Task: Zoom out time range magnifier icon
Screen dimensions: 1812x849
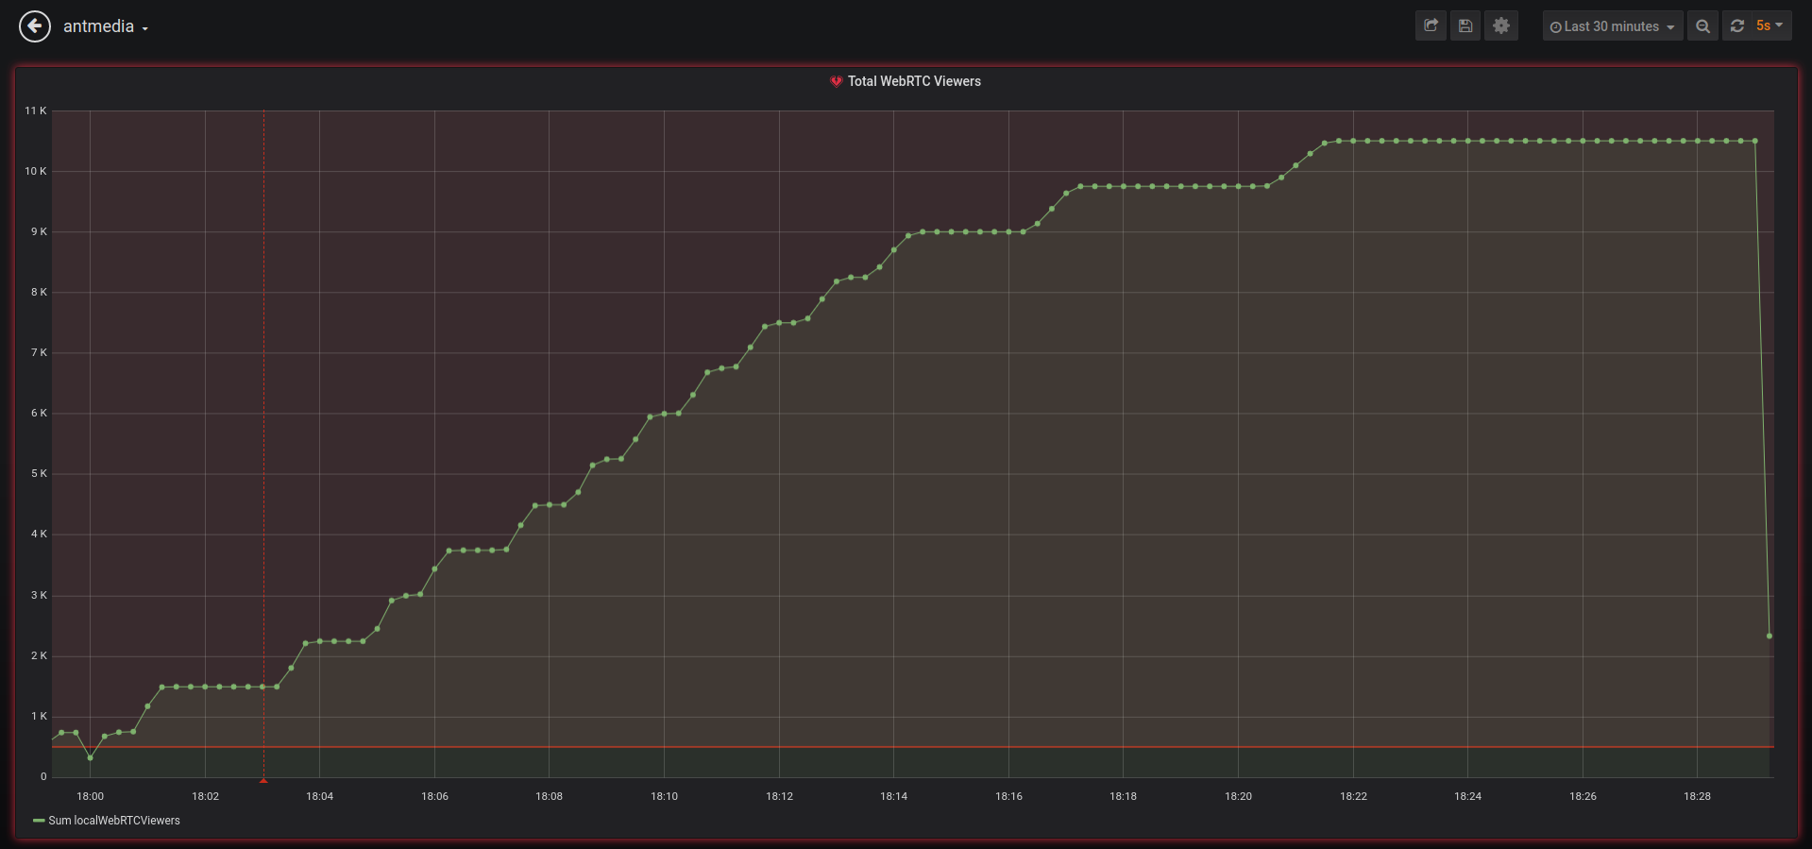Action: [x=1703, y=26]
